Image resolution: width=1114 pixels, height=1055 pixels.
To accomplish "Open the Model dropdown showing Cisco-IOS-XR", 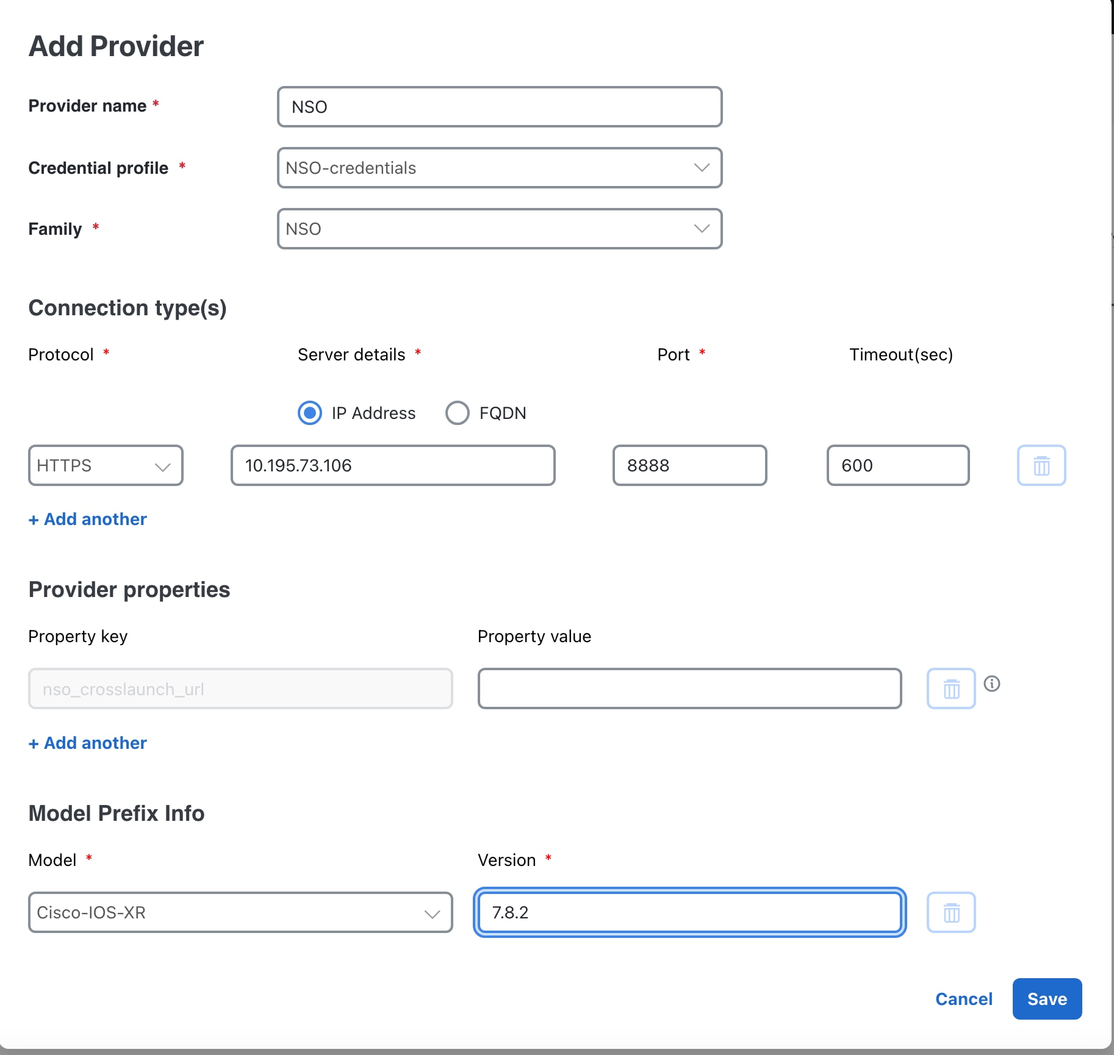I will [240, 912].
